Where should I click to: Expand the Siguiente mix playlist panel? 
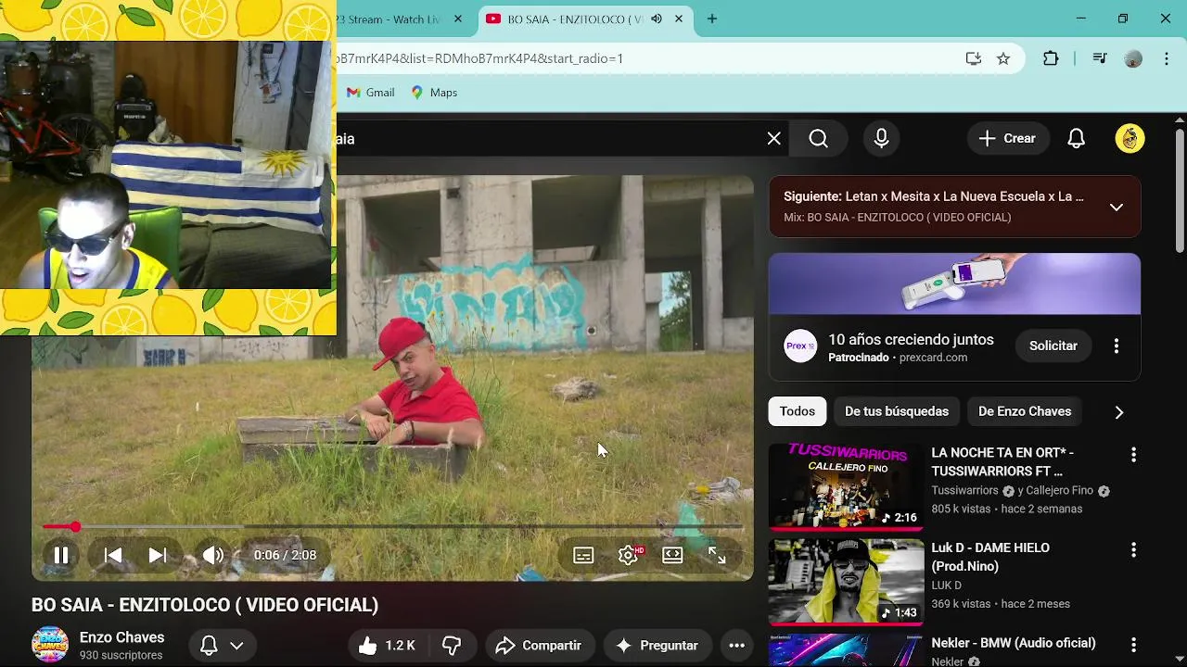click(x=1117, y=207)
